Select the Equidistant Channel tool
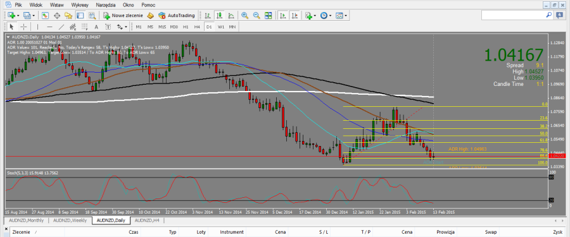The height and width of the screenshot is (237, 570). click(73, 27)
